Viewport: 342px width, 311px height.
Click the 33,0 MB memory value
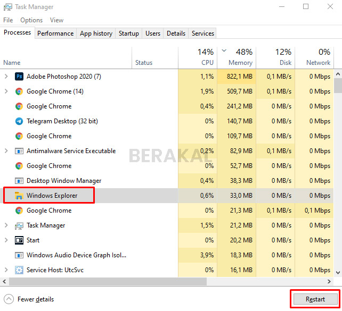point(241,196)
